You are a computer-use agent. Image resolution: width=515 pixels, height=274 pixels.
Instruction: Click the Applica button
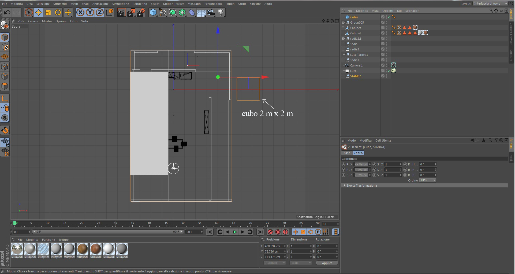click(327, 263)
